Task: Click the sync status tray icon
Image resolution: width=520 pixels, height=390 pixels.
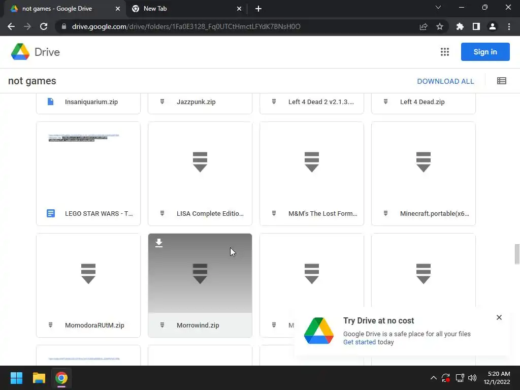Action: 446,378
